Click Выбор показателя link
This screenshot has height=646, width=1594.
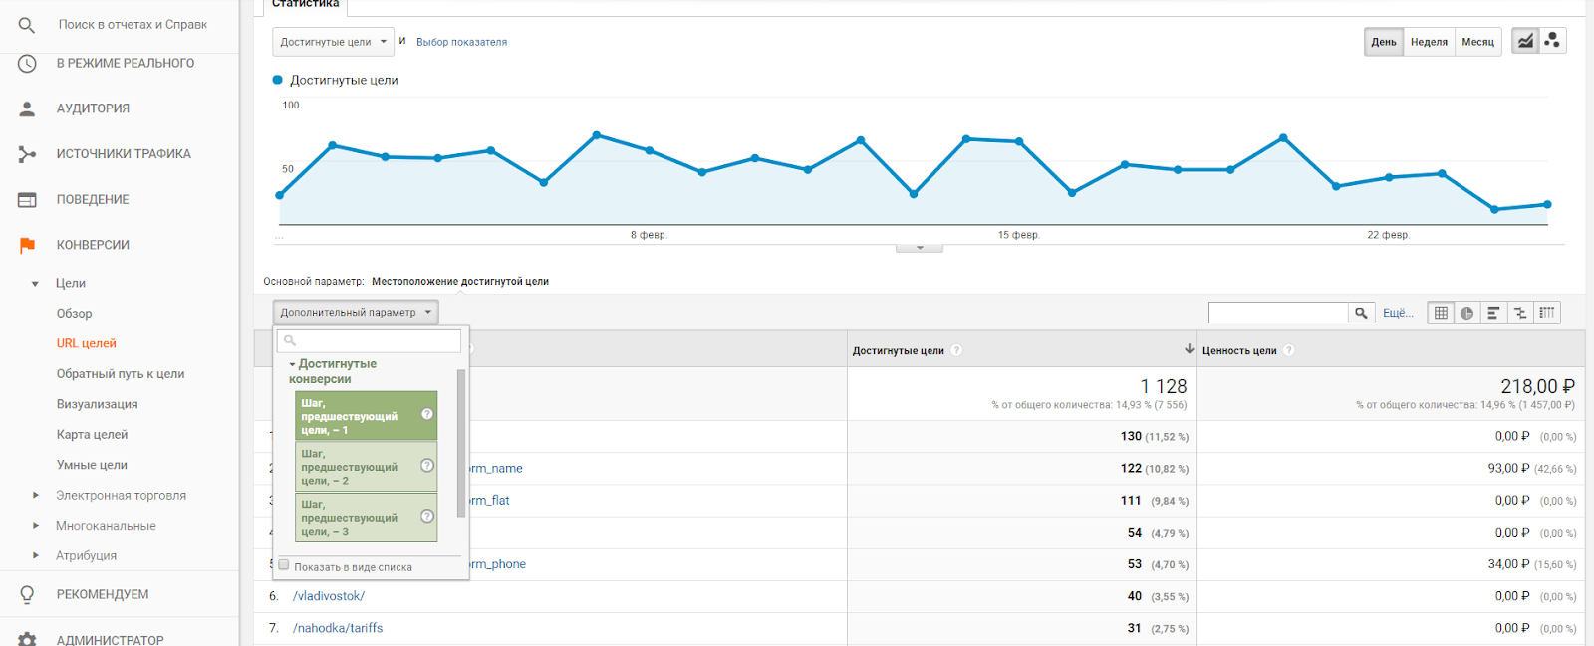[x=461, y=42]
